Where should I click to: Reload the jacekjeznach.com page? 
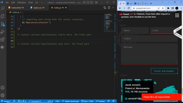[129, 8]
